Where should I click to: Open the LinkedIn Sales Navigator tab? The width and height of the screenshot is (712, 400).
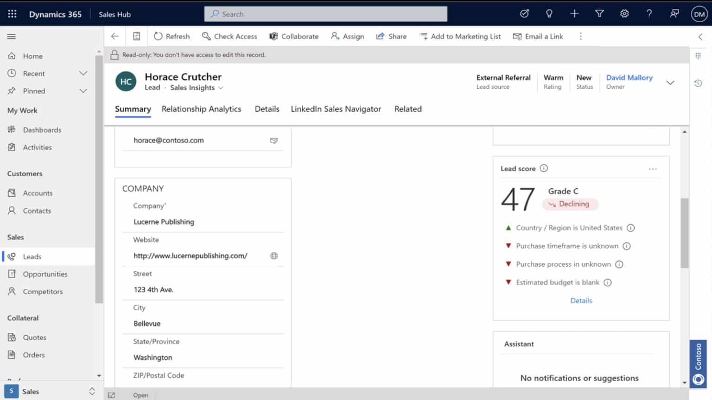pos(336,109)
